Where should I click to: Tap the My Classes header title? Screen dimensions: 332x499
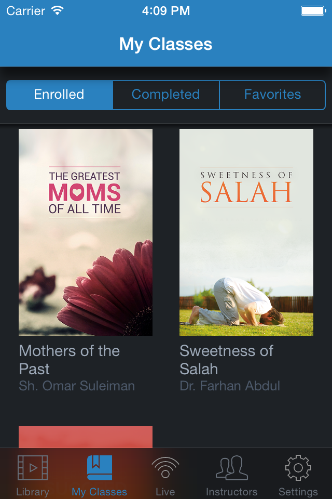click(165, 44)
